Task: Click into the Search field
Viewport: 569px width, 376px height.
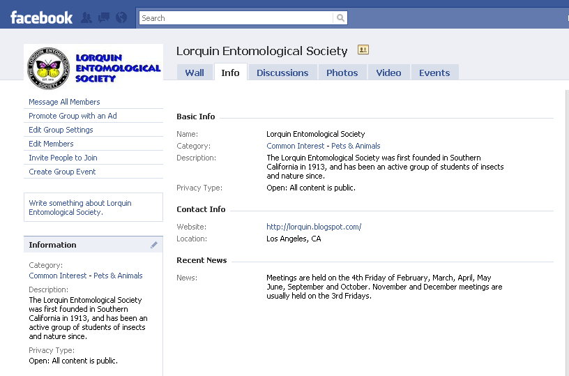Action: pos(236,17)
